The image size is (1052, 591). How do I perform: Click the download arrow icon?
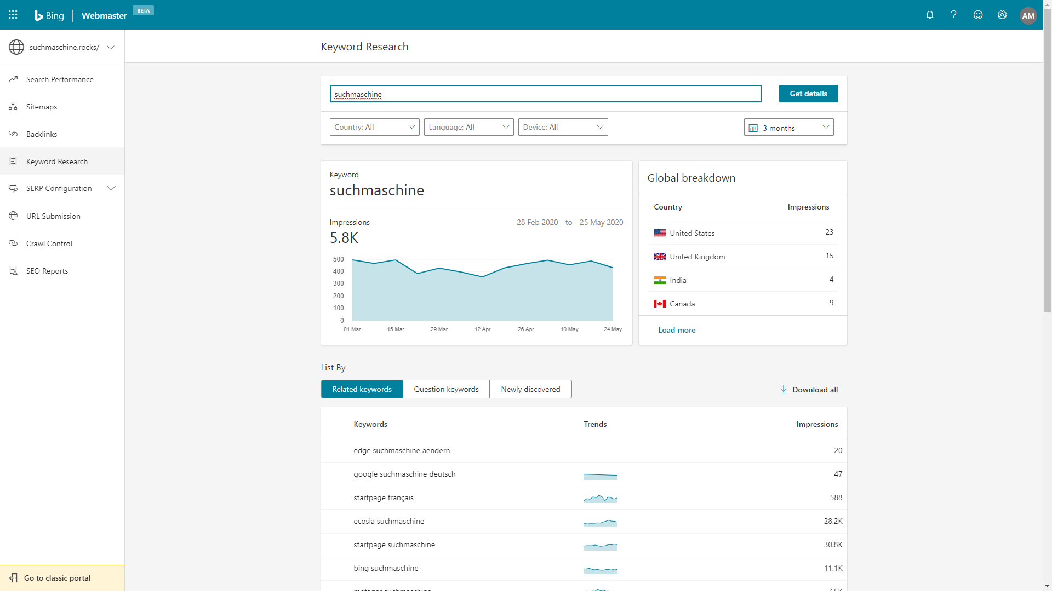[x=784, y=389]
